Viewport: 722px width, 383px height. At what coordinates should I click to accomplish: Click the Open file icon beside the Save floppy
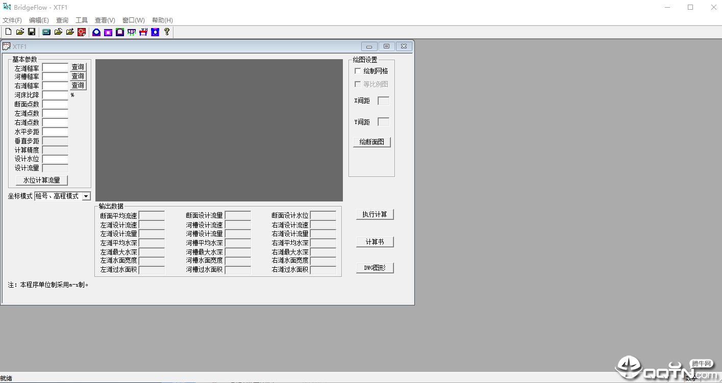[x=20, y=32]
